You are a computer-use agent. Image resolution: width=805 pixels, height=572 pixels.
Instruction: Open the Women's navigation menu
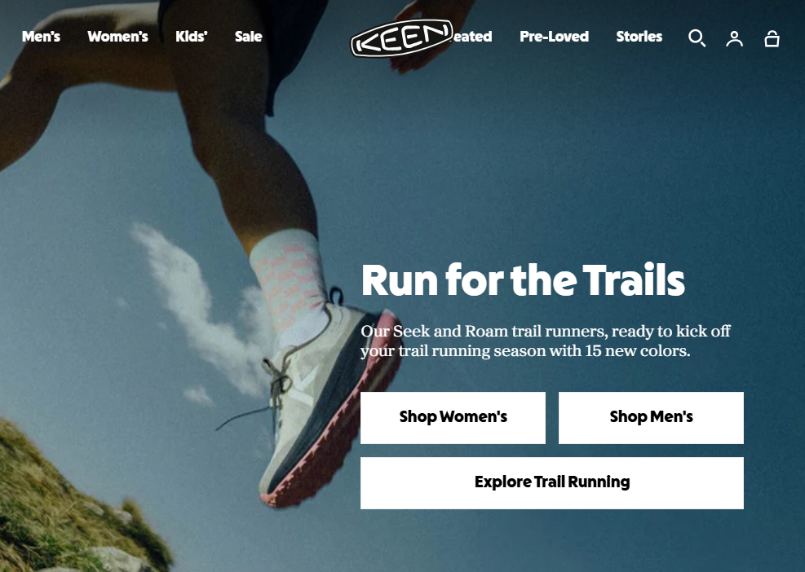(117, 37)
